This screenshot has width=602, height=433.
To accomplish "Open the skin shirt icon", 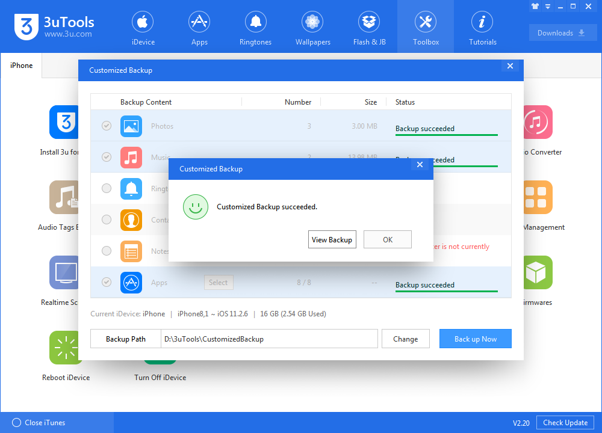I will click(x=535, y=6).
